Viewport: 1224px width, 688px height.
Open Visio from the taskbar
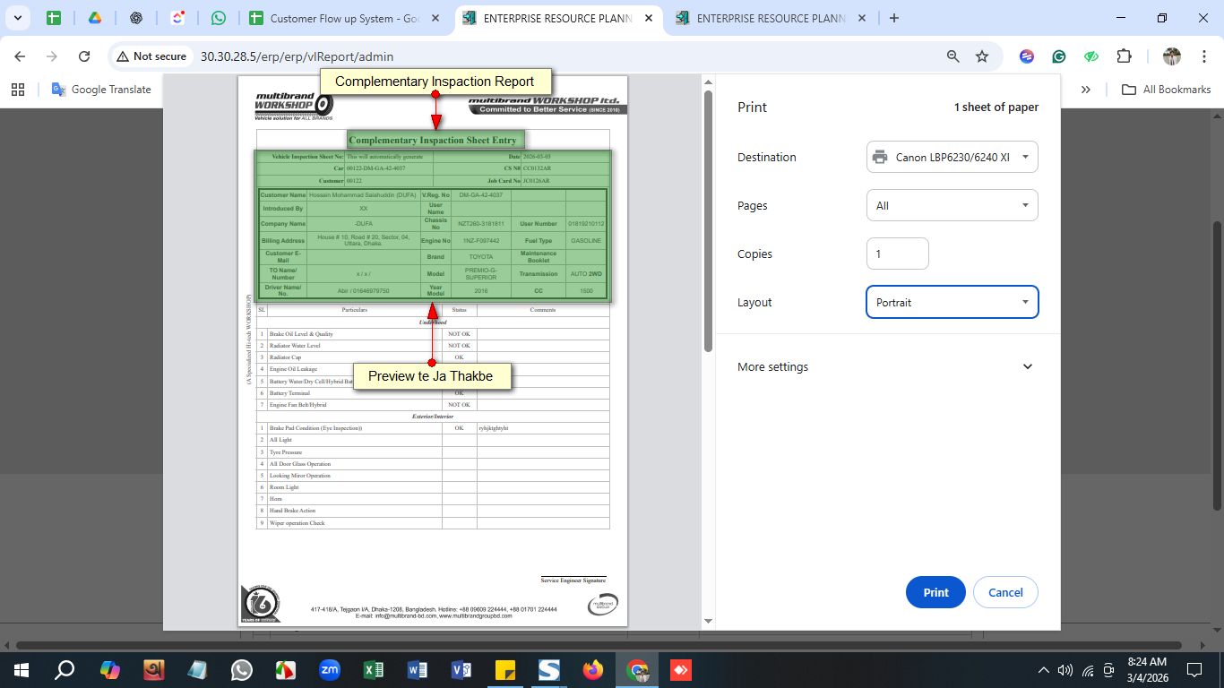click(461, 670)
